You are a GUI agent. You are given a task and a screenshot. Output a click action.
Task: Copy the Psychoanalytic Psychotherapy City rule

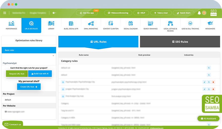[209, 82]
